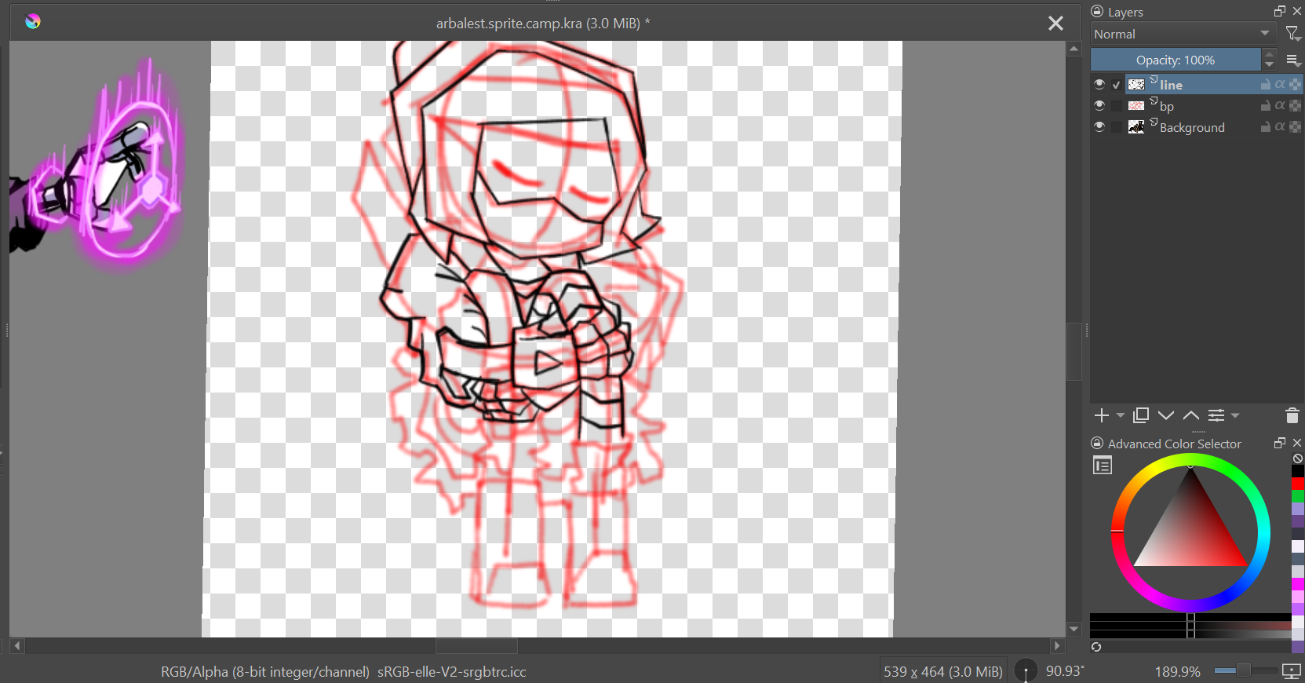
Task: Toggle inherit alpha on the line layer
Action: pyautogui.click(x=1280, y=84)
